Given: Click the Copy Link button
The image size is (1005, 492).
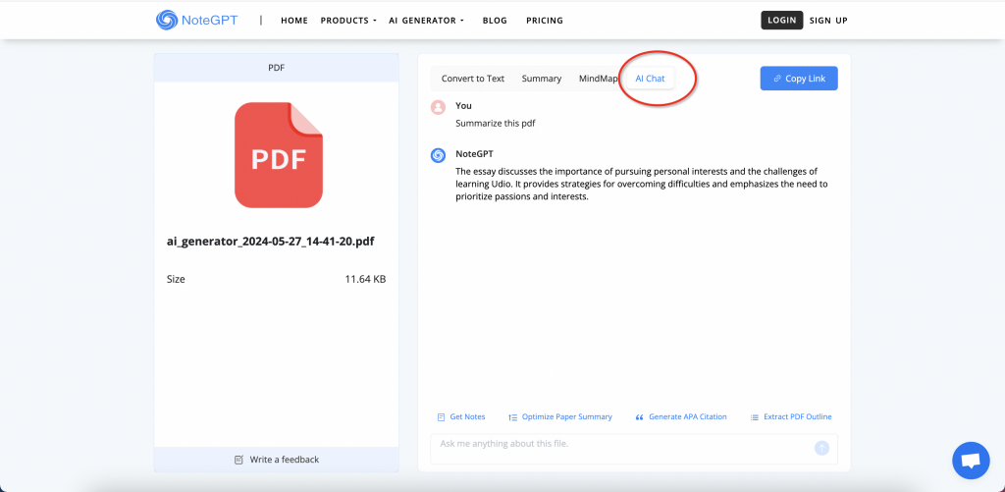Looking at the screenshot, I should (799, 79).
